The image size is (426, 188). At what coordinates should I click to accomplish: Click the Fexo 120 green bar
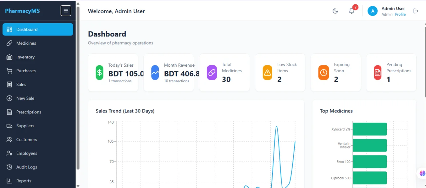[x=370, y=161]
